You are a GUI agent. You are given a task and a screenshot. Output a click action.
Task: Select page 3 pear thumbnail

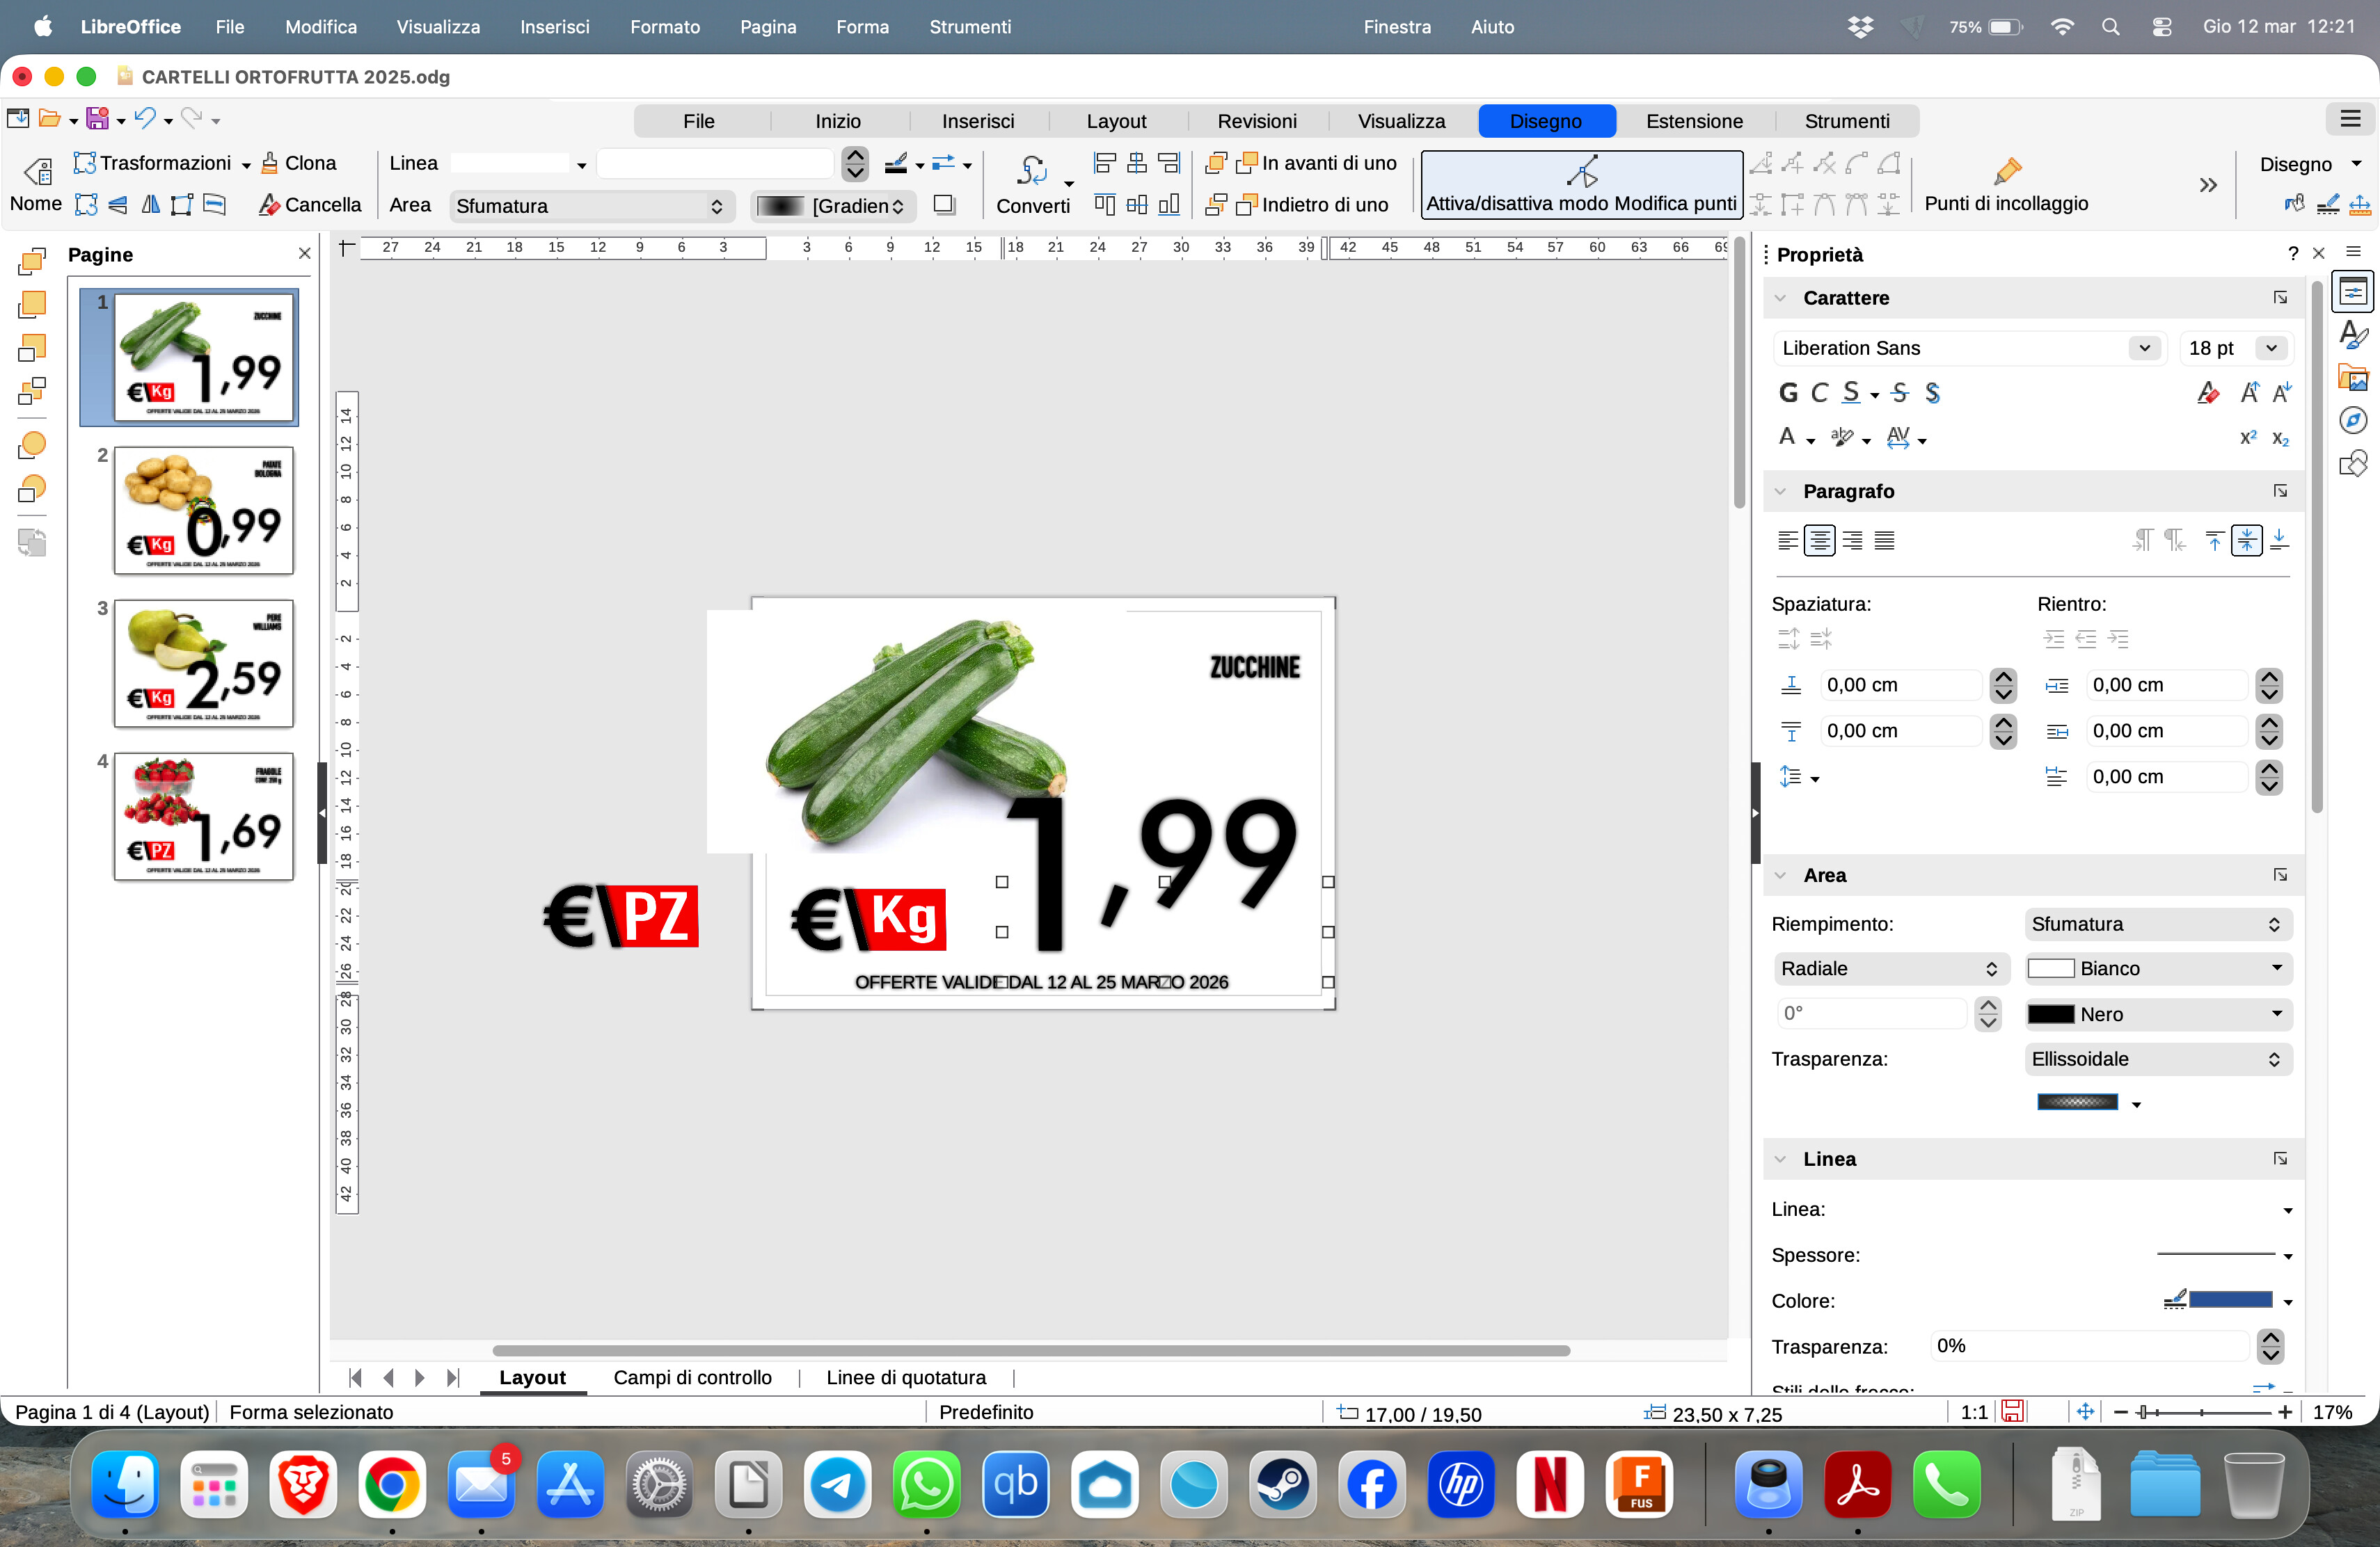click(204, 664)
